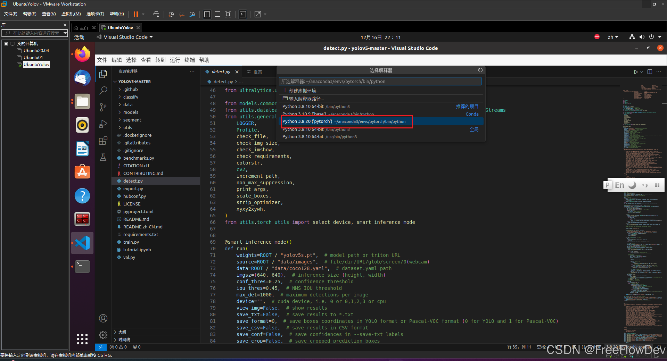
Task: Toggle the VMware library sidebar
Action: [207, 14]
